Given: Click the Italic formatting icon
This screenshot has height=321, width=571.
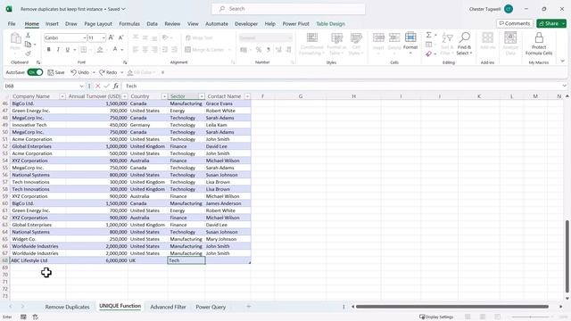Looking at the screenshot, I should pyautogui.click(x=58, y=50).
